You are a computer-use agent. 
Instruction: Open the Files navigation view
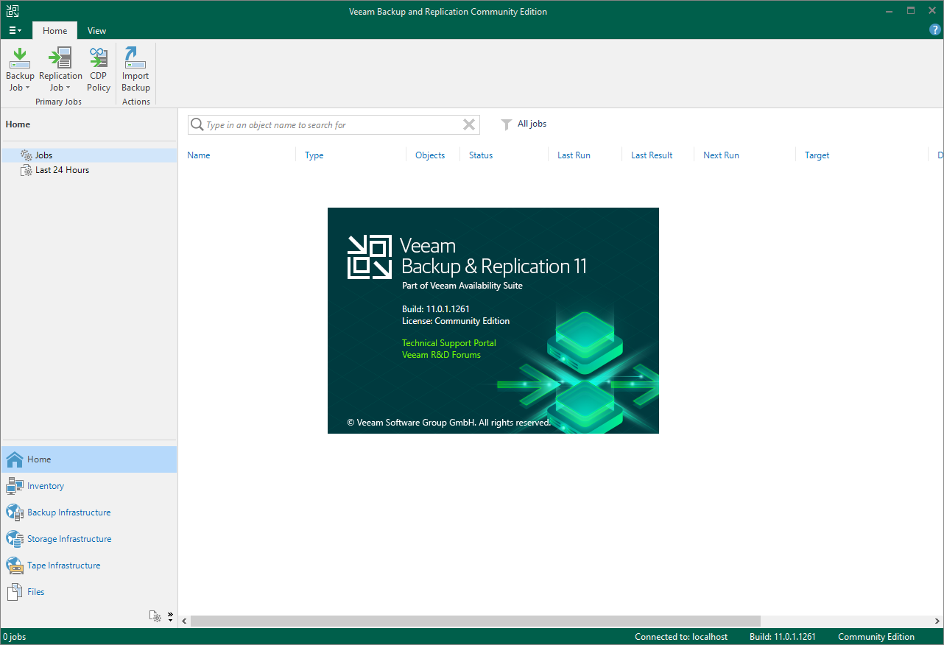(89, 592)
